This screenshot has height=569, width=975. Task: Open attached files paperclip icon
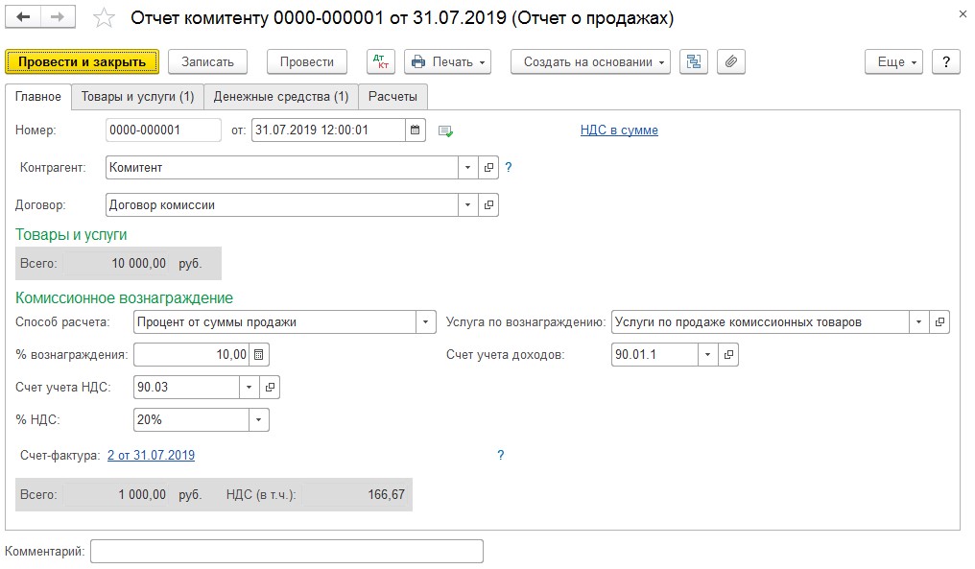pos(730,61)
